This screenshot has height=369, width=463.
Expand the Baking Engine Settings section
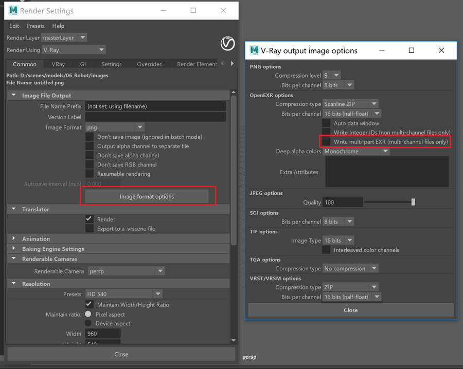pos(13,249)
